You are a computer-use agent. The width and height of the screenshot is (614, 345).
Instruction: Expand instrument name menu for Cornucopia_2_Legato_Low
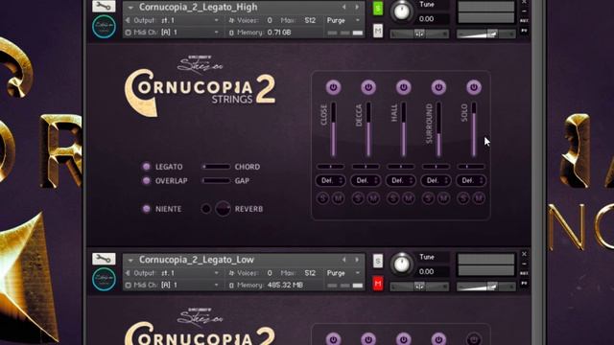point(130,260)
